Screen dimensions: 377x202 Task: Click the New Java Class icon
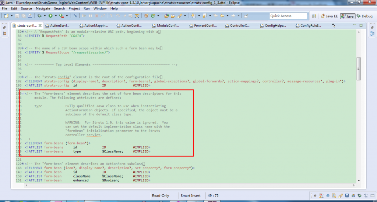click(153, 16)
